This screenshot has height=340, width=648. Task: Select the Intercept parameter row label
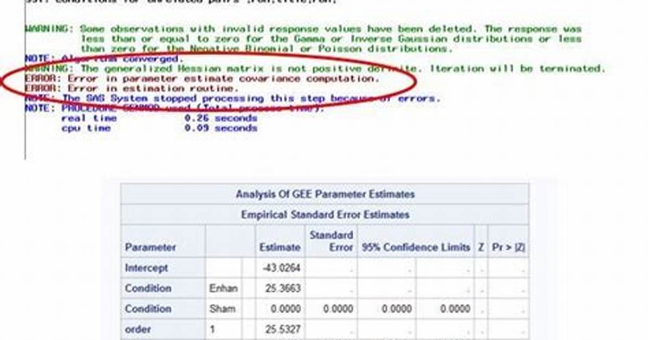[146, 268]
